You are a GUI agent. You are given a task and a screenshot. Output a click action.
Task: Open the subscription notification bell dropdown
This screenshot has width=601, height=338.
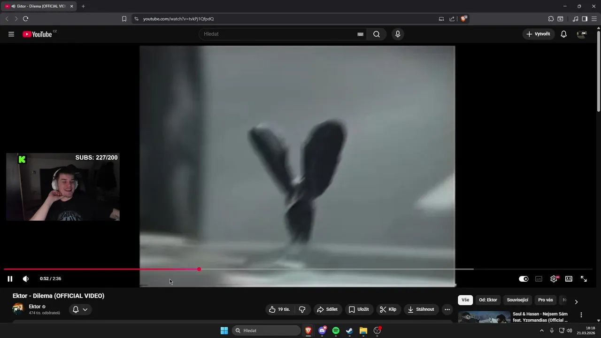(x=80, y=309)
